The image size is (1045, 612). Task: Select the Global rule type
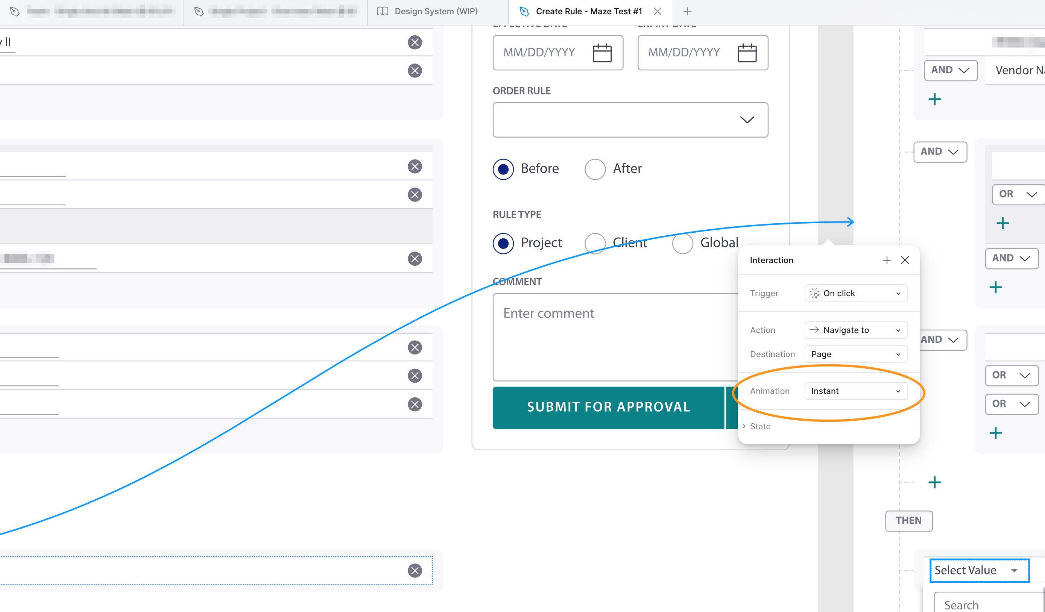tap(682, 243)
